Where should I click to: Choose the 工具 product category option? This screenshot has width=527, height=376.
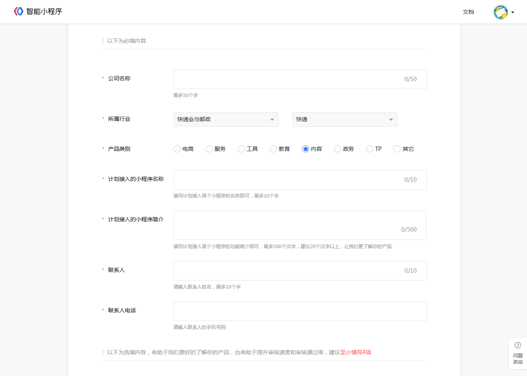click(241, 149)
